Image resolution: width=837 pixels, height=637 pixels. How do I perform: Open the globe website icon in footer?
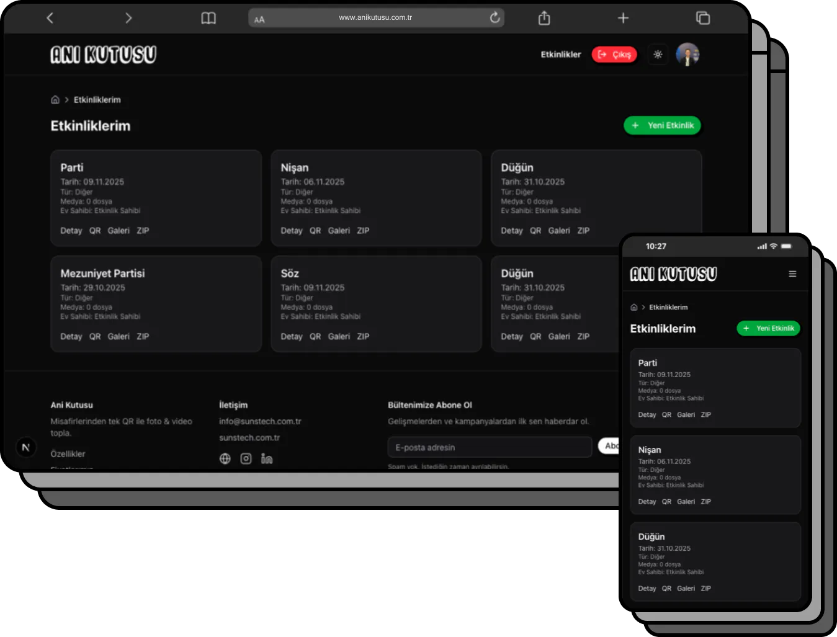(225, 458)
